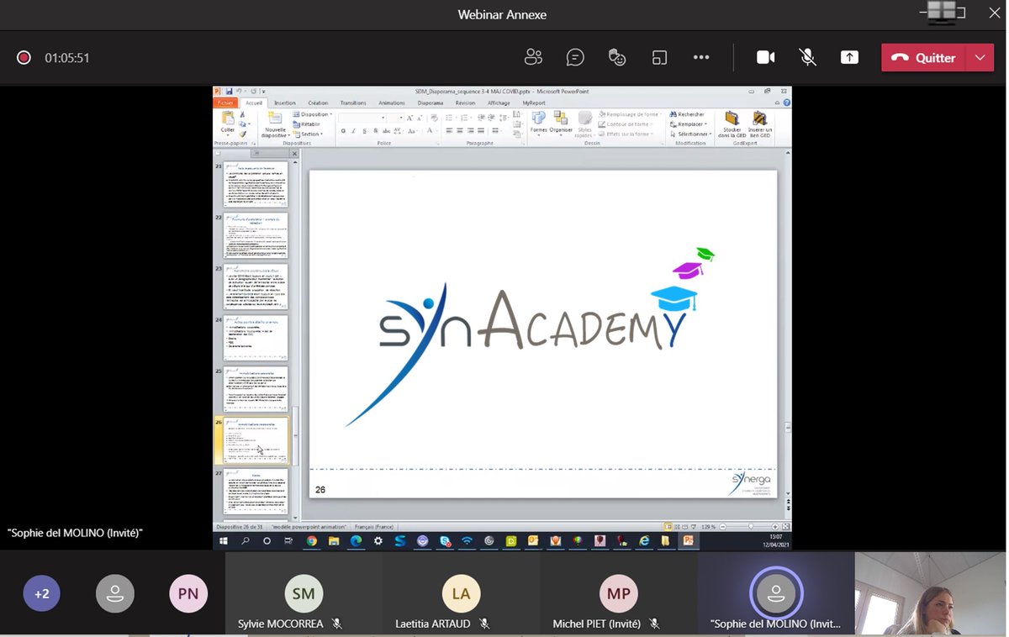Click the Save icon in PowerPoint quick access

[229, 91]
